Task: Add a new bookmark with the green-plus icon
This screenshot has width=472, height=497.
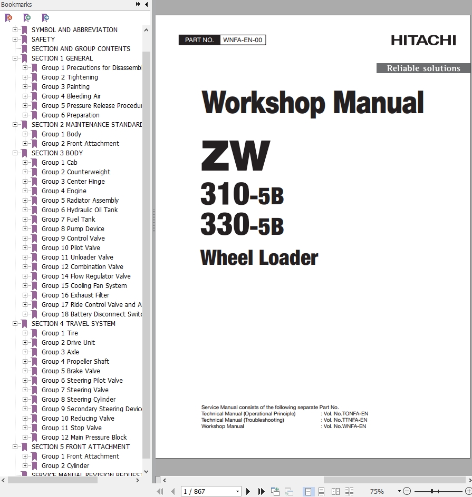Action: point(27,18)
